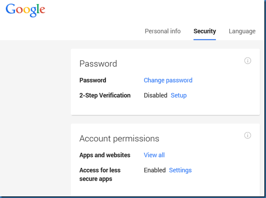This screenshot has width=266, height=198.
Task: Click the Apps and websites label
Action: click(104, 155)
